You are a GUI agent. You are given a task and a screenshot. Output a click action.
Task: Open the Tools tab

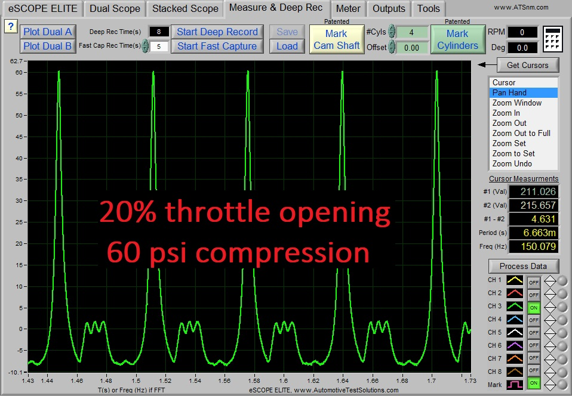pos(428,9)
